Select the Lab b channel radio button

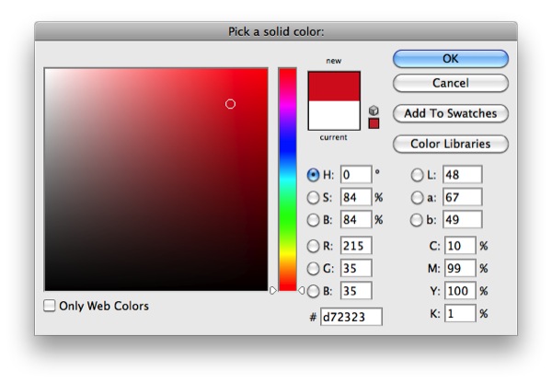click(417, 220)
